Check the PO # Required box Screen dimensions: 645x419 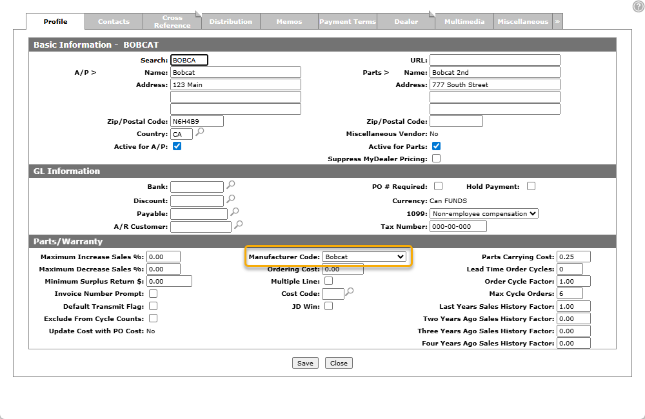point(438,186)
